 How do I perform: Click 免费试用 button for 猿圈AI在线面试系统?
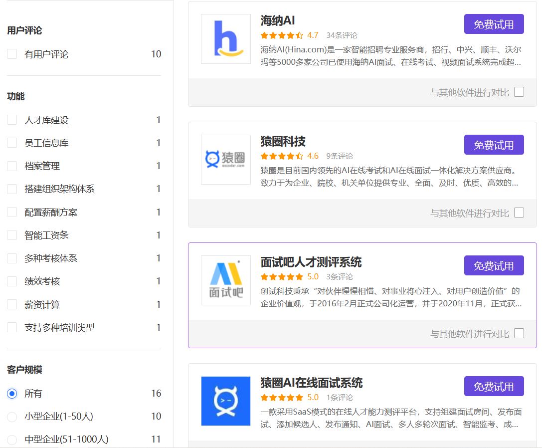[494, 387]
